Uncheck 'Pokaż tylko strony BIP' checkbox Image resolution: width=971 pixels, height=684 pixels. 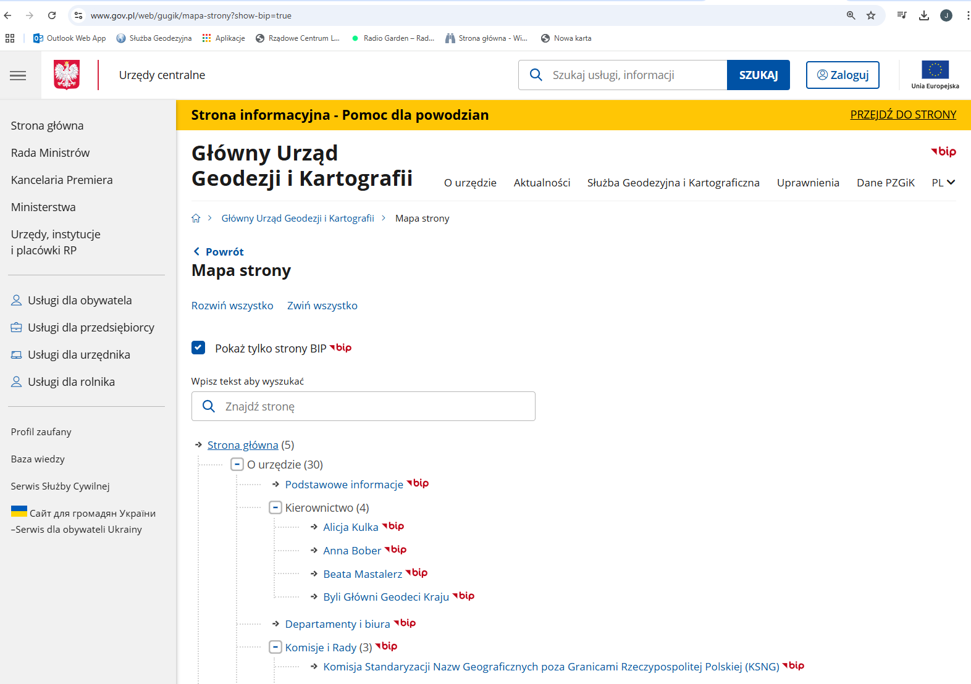point(198,348)
